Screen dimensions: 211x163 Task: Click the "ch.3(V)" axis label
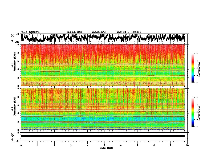click(13, 137)
